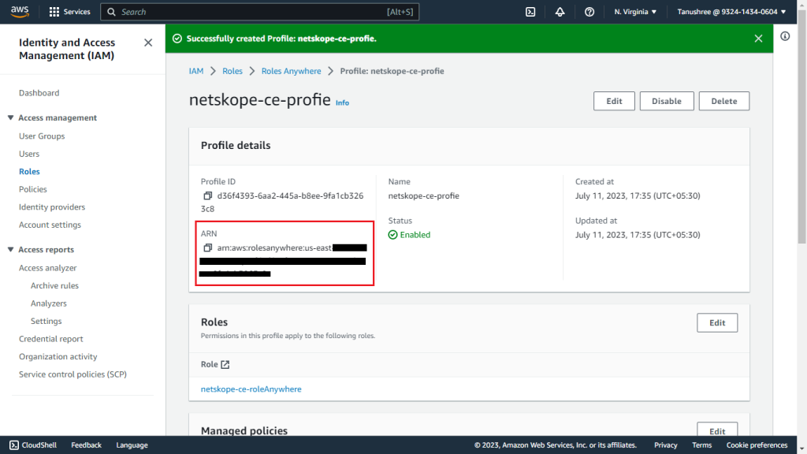
Task: Open Policies in sidebar
Action: (33, 189)
